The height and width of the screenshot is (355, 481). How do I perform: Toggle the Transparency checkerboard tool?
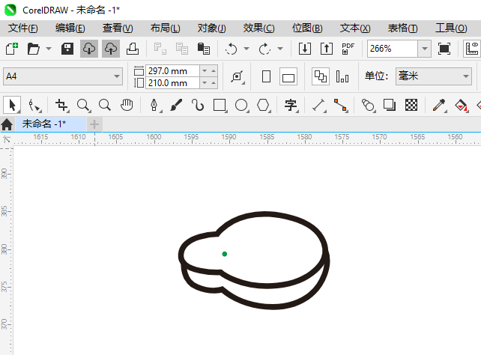(x=411, y=105)
